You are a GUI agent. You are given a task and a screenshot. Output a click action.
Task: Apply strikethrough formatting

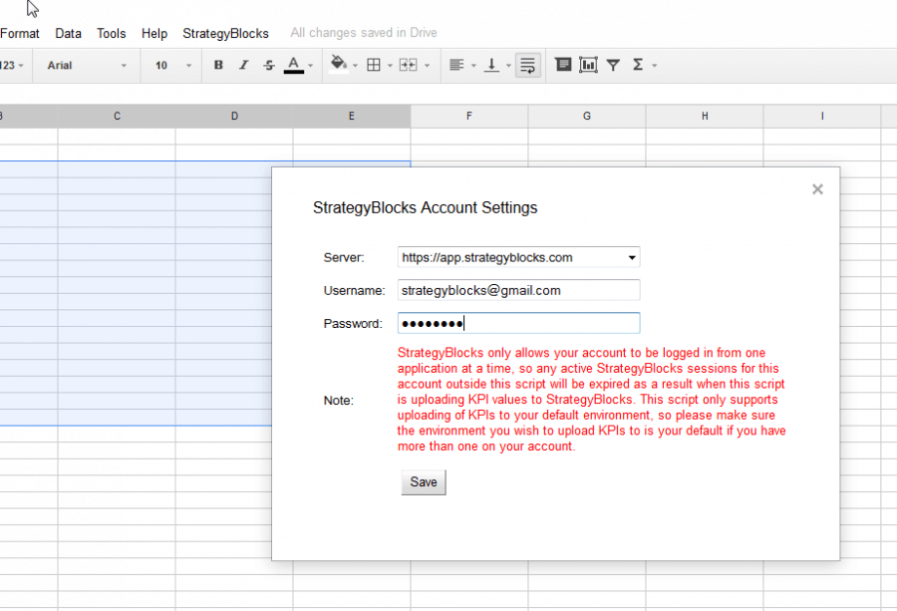coord(269,65)
